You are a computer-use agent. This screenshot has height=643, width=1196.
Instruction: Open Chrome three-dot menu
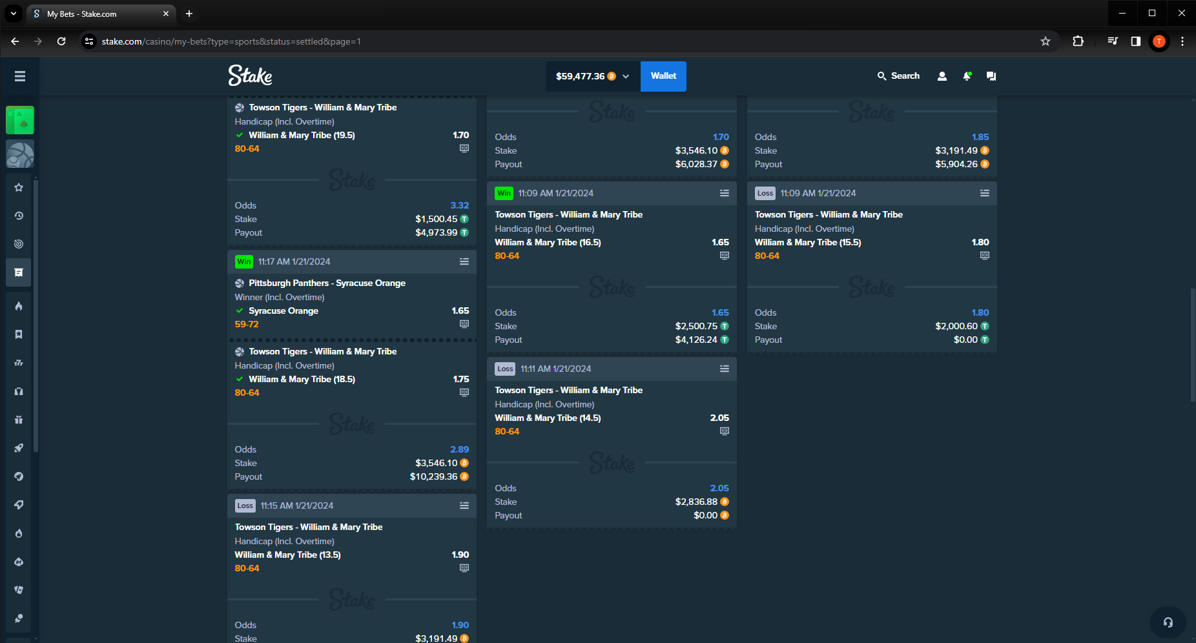point(1182,41)
